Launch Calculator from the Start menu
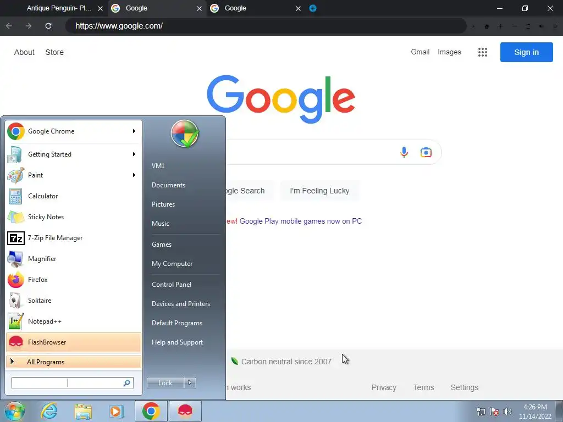This screenshot has height=422, width=563. pyautogui.click(x=74, y=196)
